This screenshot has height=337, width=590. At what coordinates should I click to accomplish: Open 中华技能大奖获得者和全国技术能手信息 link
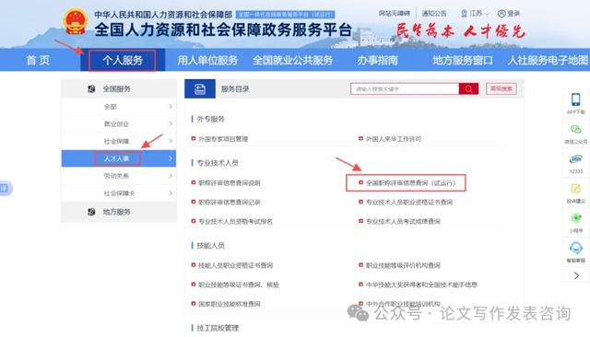click(x=422, y=285)
